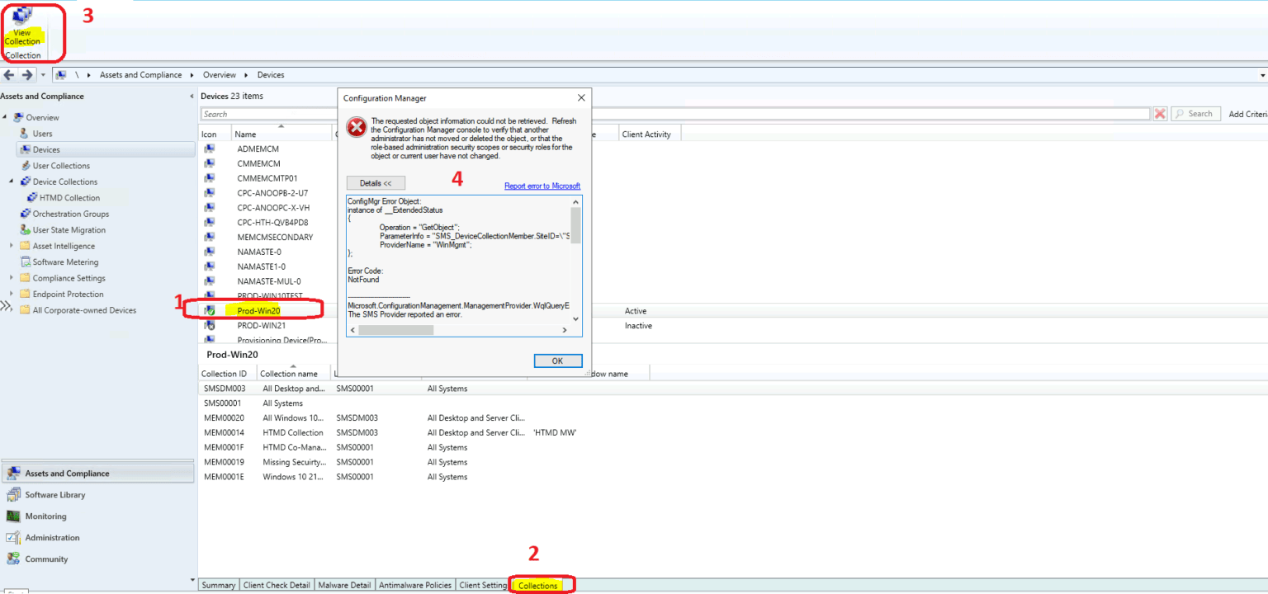1268x594 pixels.
Task: Select User Collections in the navigation tree
Action: (61, 166)
